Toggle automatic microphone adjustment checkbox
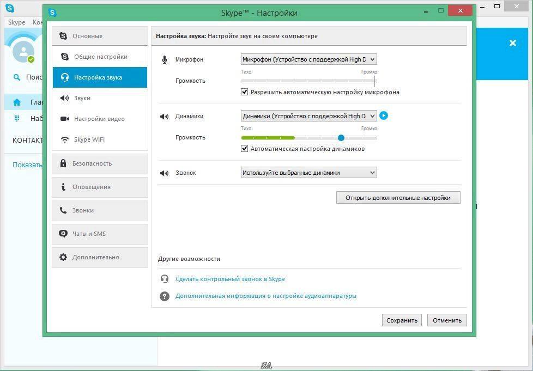Image resolution: width=533 pixels, height=371 pixels. click(244, 92)
